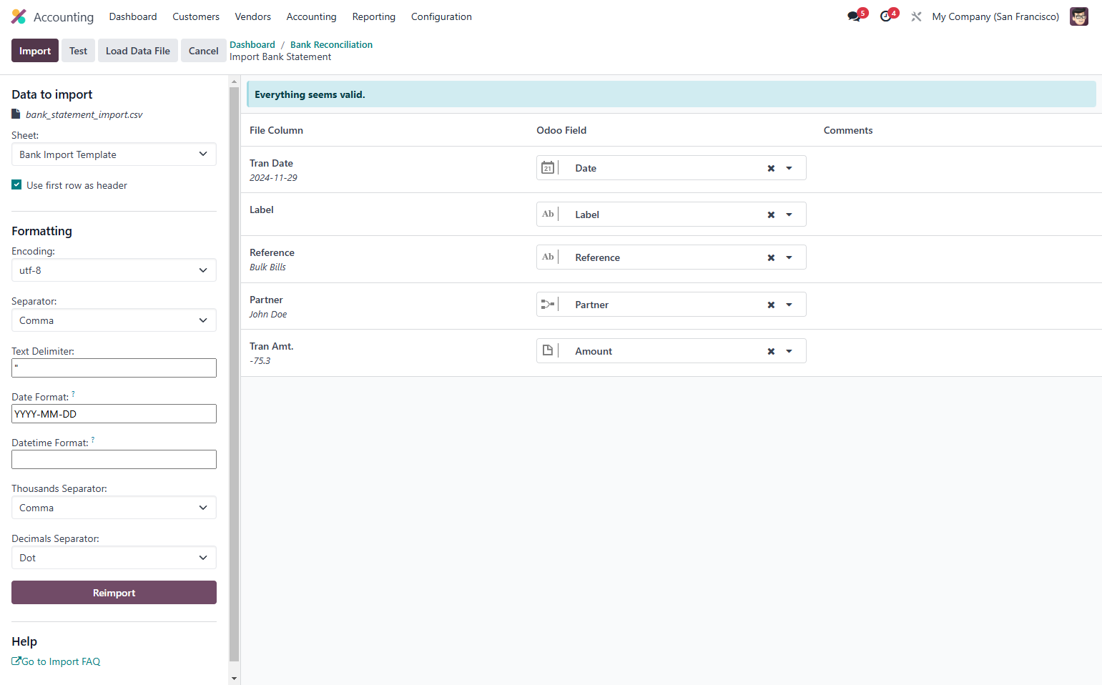This screenshot has height=685, width=1102.
Task: Click the Ab text icon beside Reference field
Action: click(548, 257)
